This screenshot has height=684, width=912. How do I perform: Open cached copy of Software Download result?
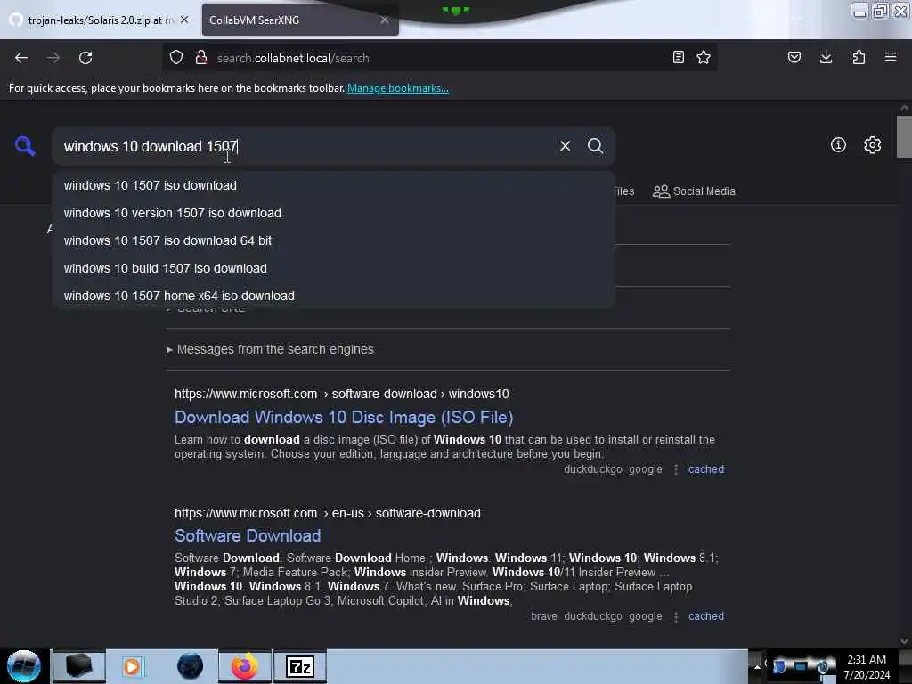(x=706, y=616)
